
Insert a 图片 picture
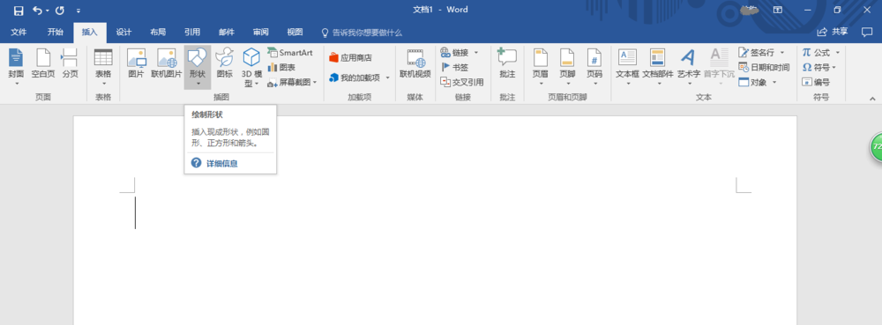pyautogui.click(x=136, y=63)
